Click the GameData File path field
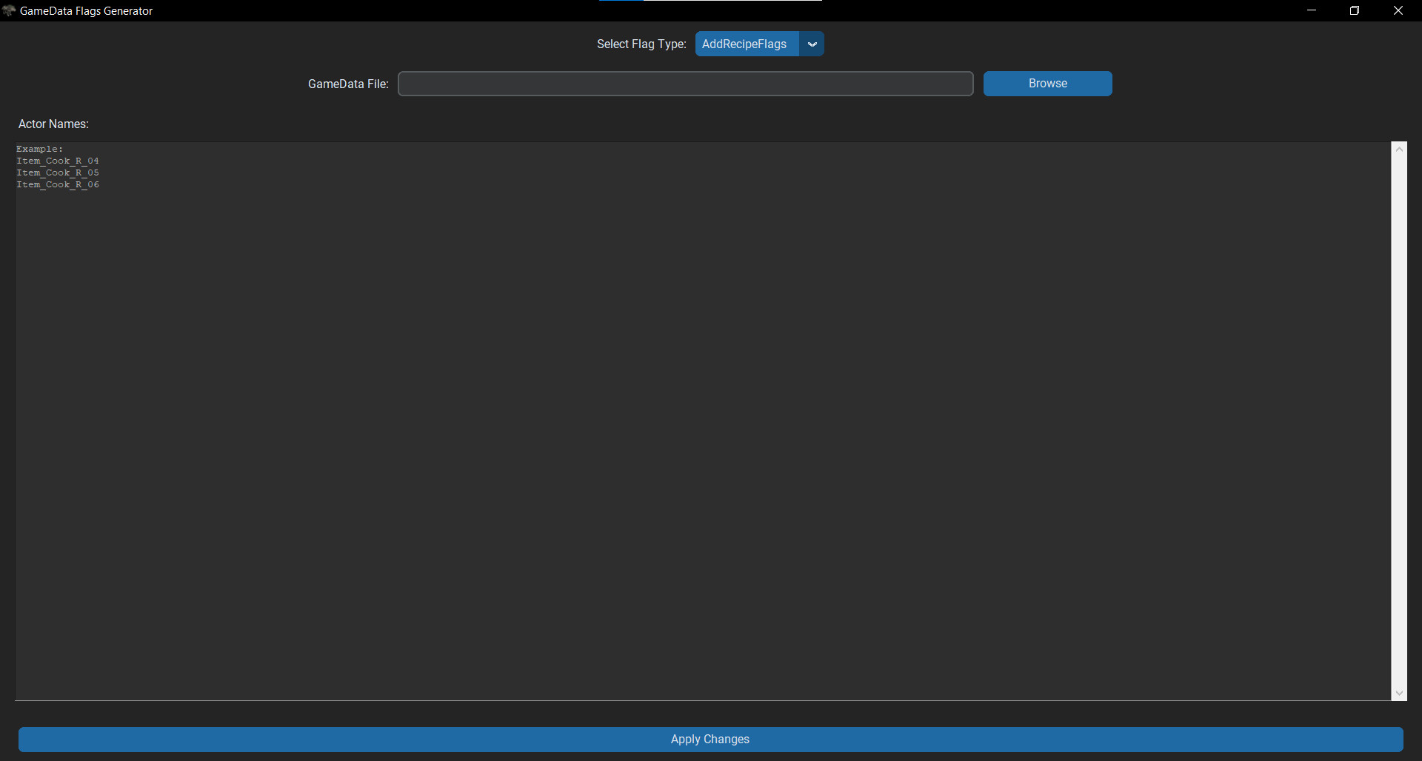This screenshot has width=1422, height=761. coord(685,83)
